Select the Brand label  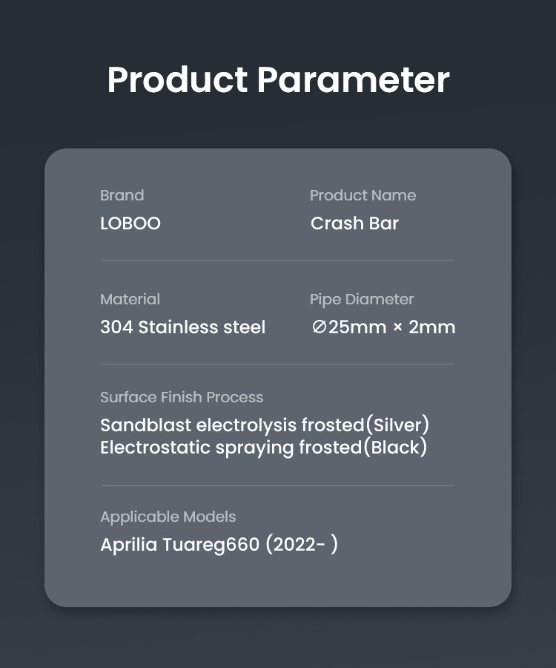click(122, 195)
